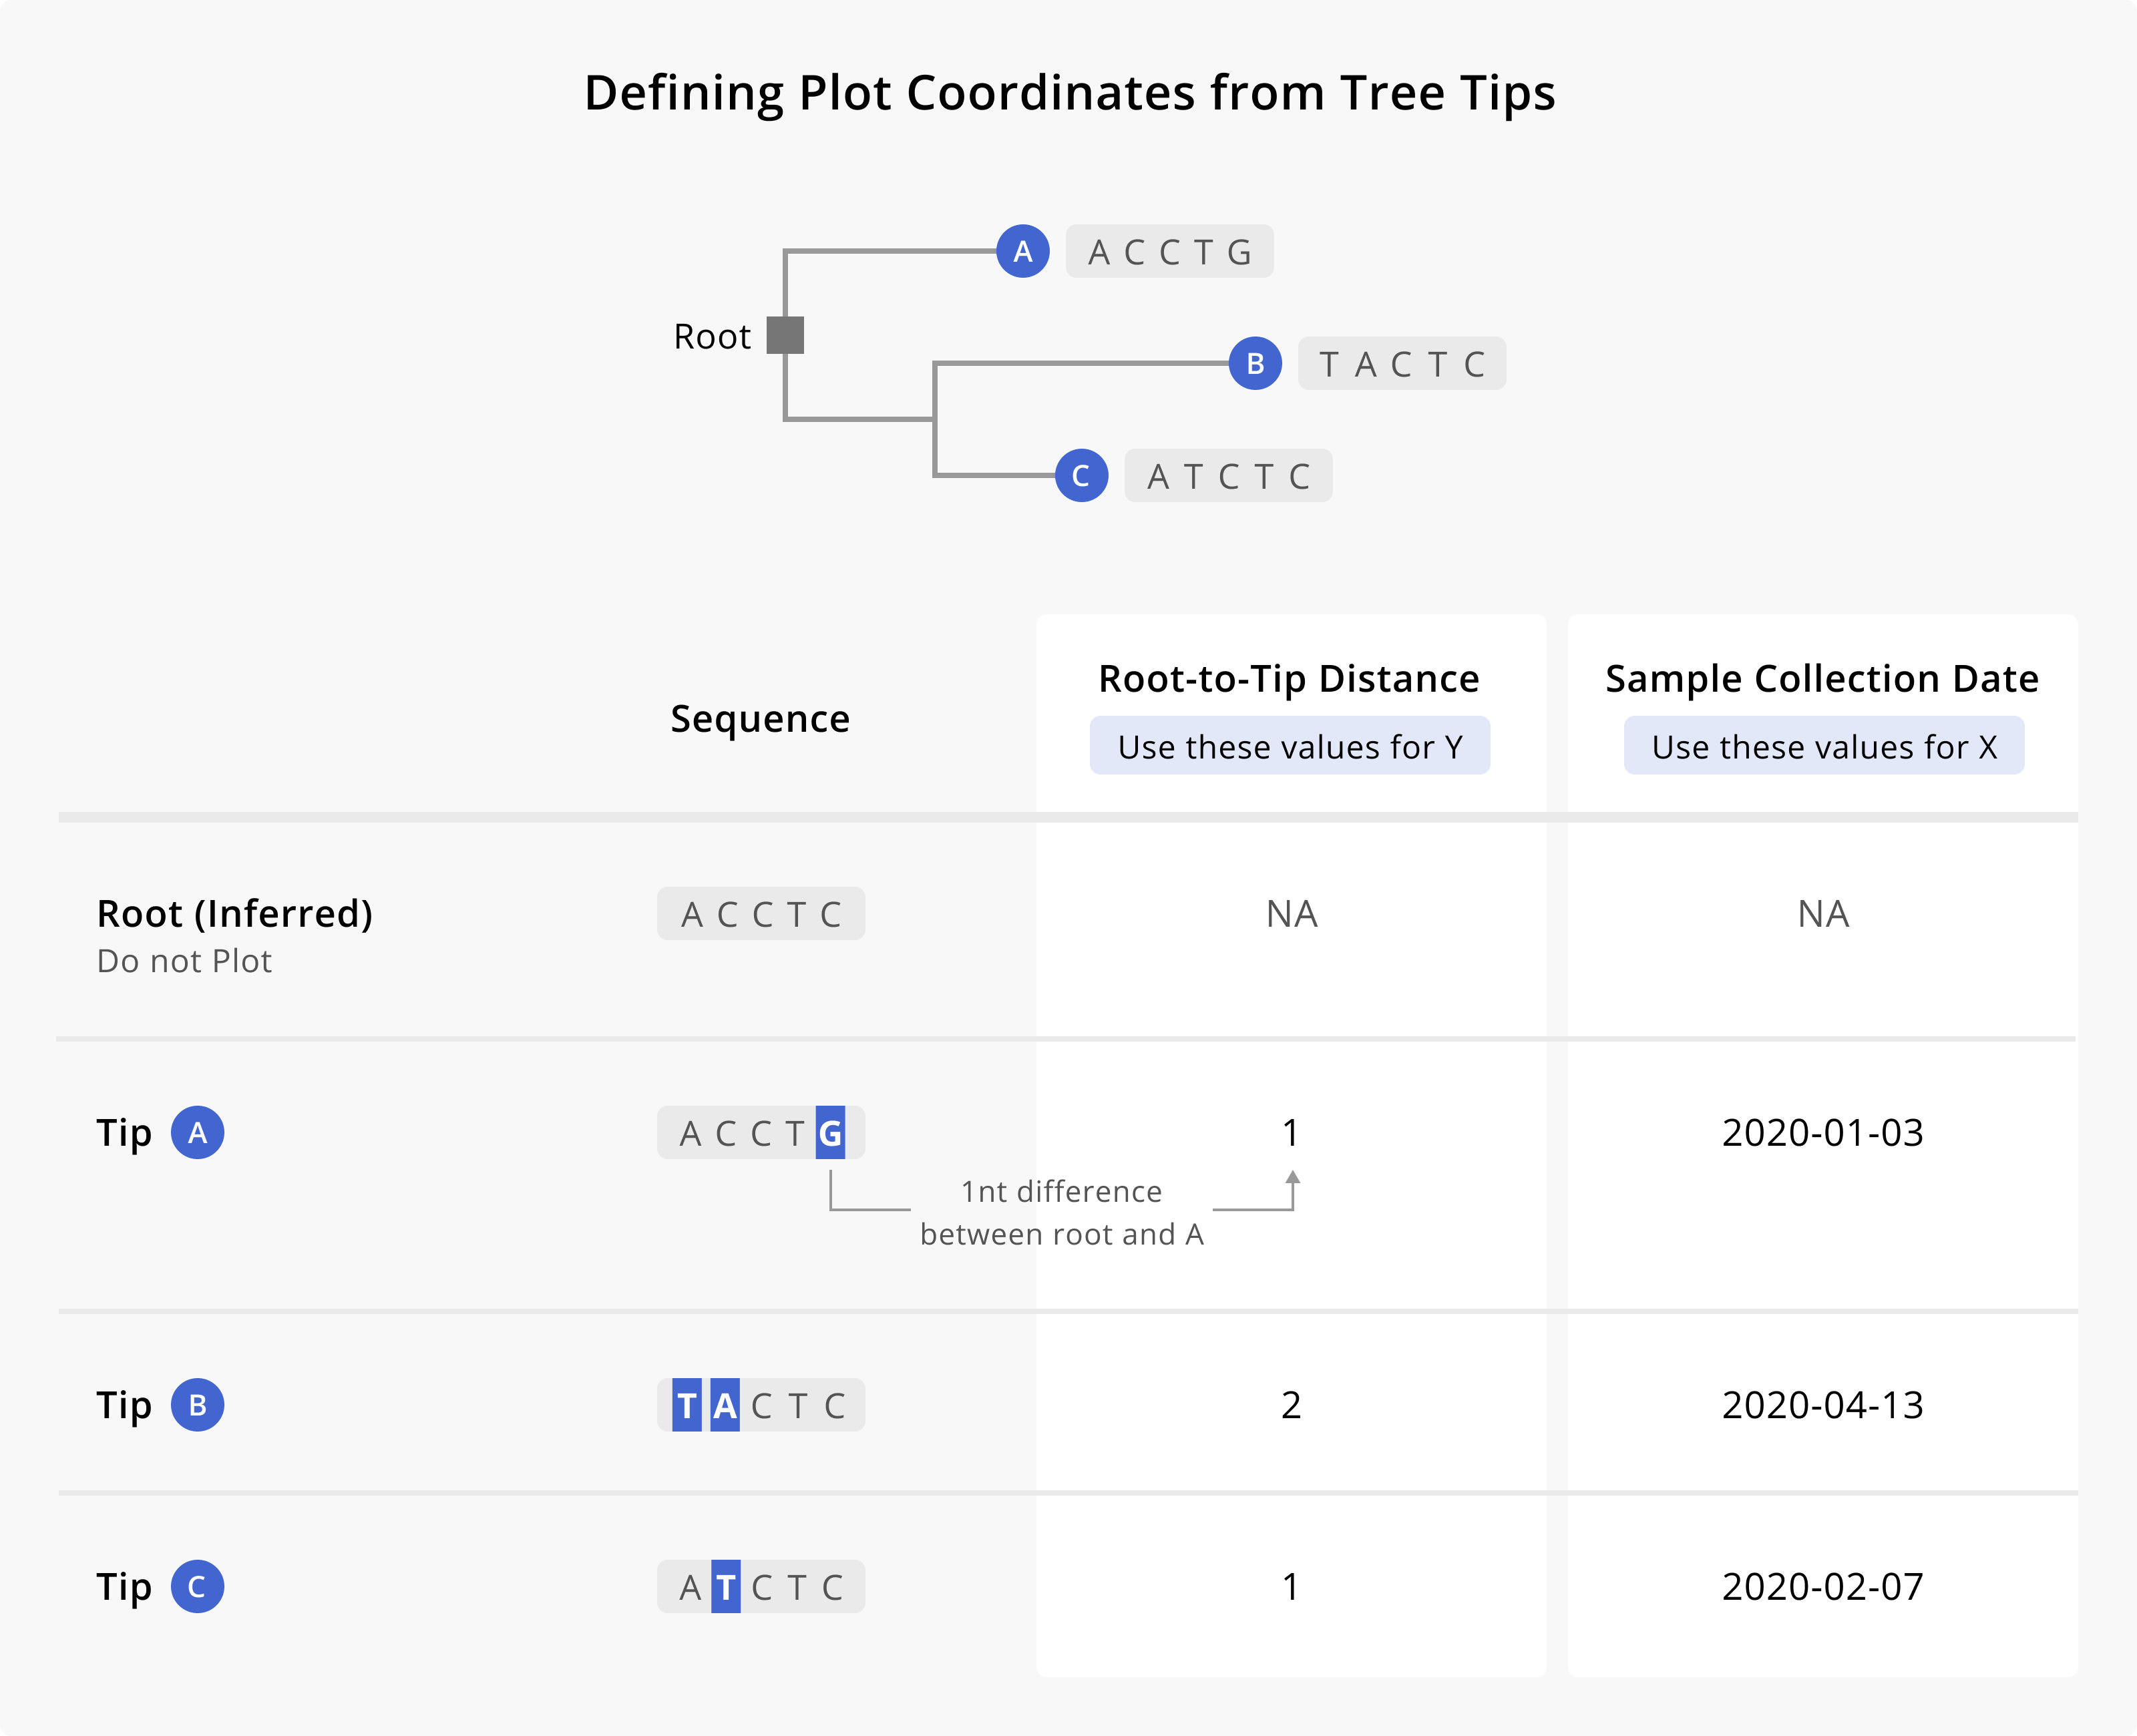This screenshot has height=1736, width=2137.
Task: Click the Sample Collection Date header
Action: click(1821, 679)
